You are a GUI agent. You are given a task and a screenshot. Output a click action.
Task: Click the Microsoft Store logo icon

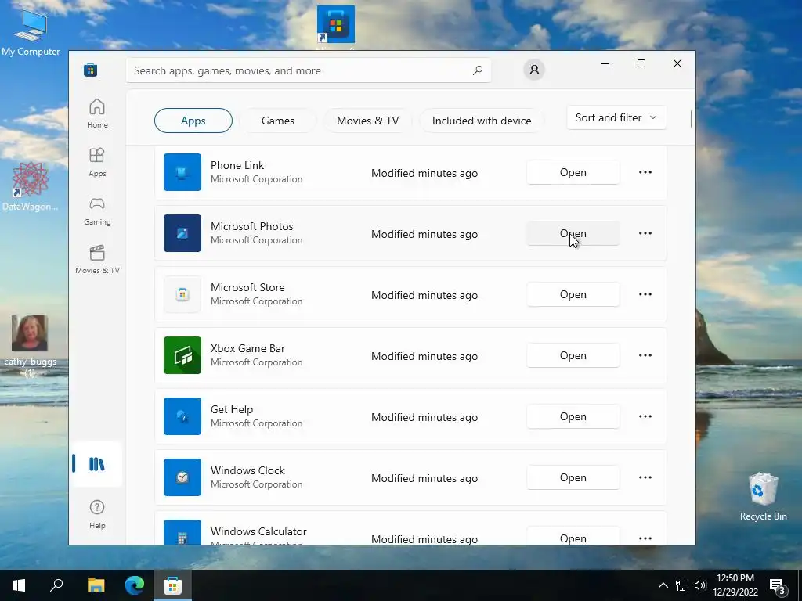pyautogui.click(x=91, y=70)
